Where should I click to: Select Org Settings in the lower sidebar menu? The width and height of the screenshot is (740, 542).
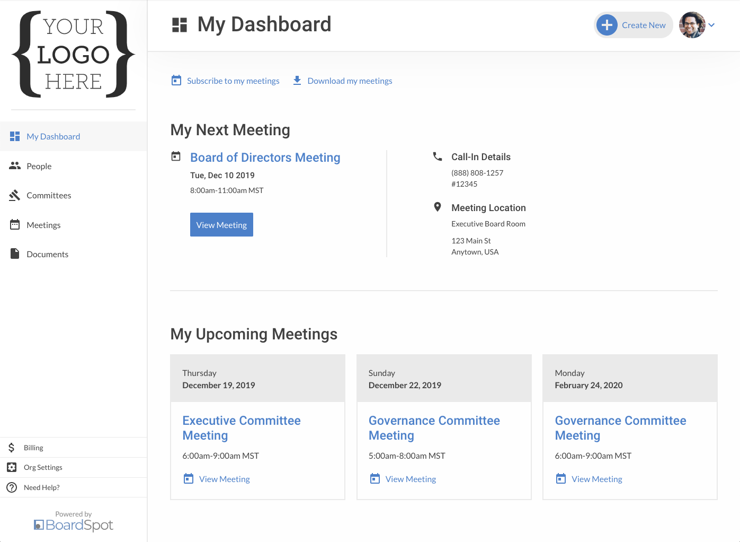[x=44, y=467]
